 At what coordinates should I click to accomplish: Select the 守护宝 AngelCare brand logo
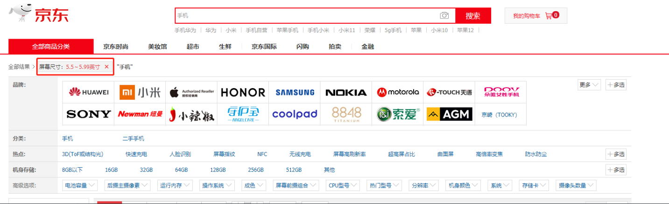click(x=243, y=114)
